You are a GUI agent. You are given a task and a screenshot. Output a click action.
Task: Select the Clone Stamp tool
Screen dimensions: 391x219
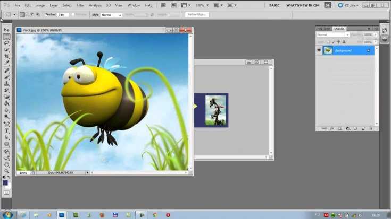[x=6, y=84]
